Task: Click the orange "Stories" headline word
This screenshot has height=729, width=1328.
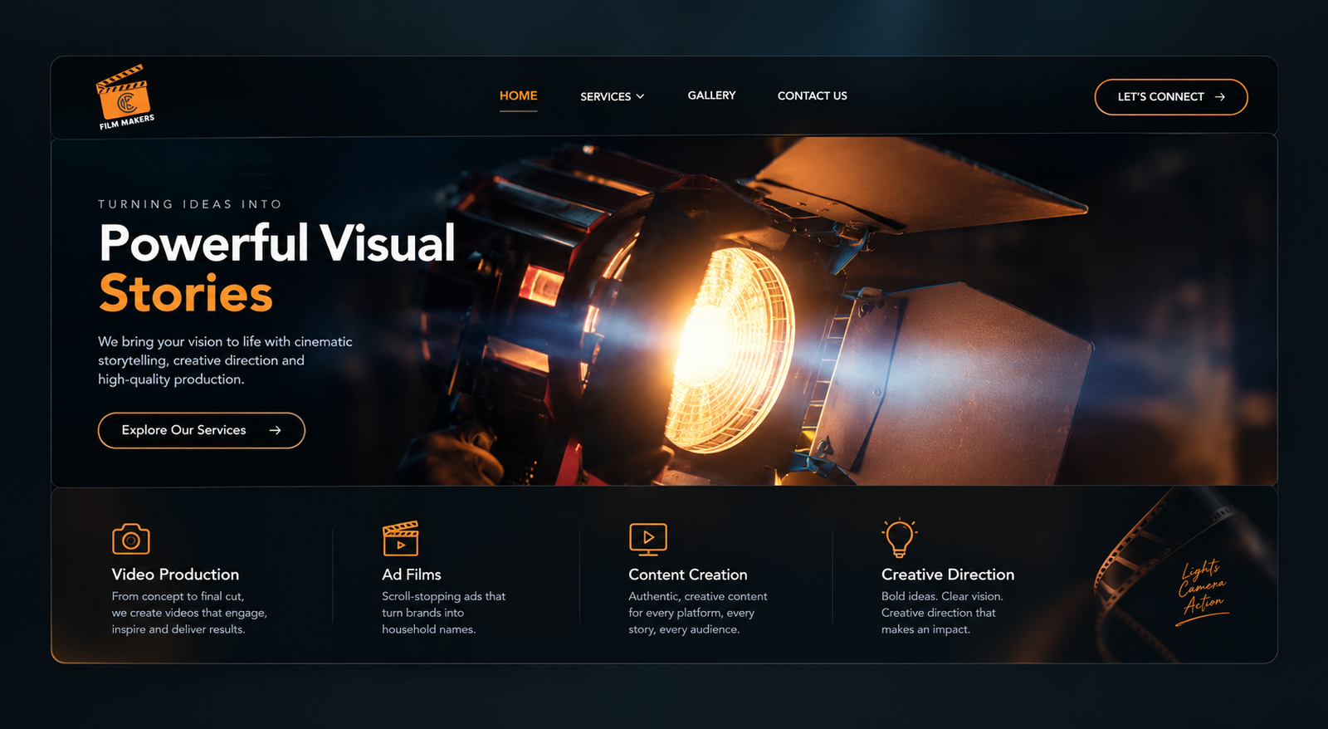Action: click(x=186, y=294)
